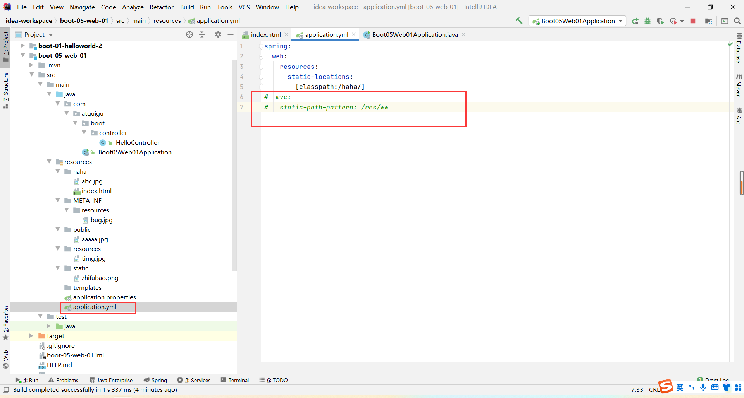Open the Spring tool window
Image resolution: width=744 pixels, height=398 pixels.
click(x=155, y=380)
